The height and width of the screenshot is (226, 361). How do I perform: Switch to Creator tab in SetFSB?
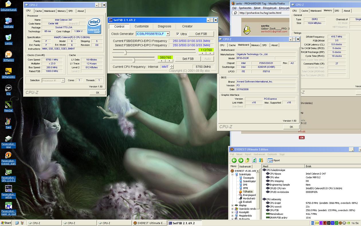coord(187,26)
